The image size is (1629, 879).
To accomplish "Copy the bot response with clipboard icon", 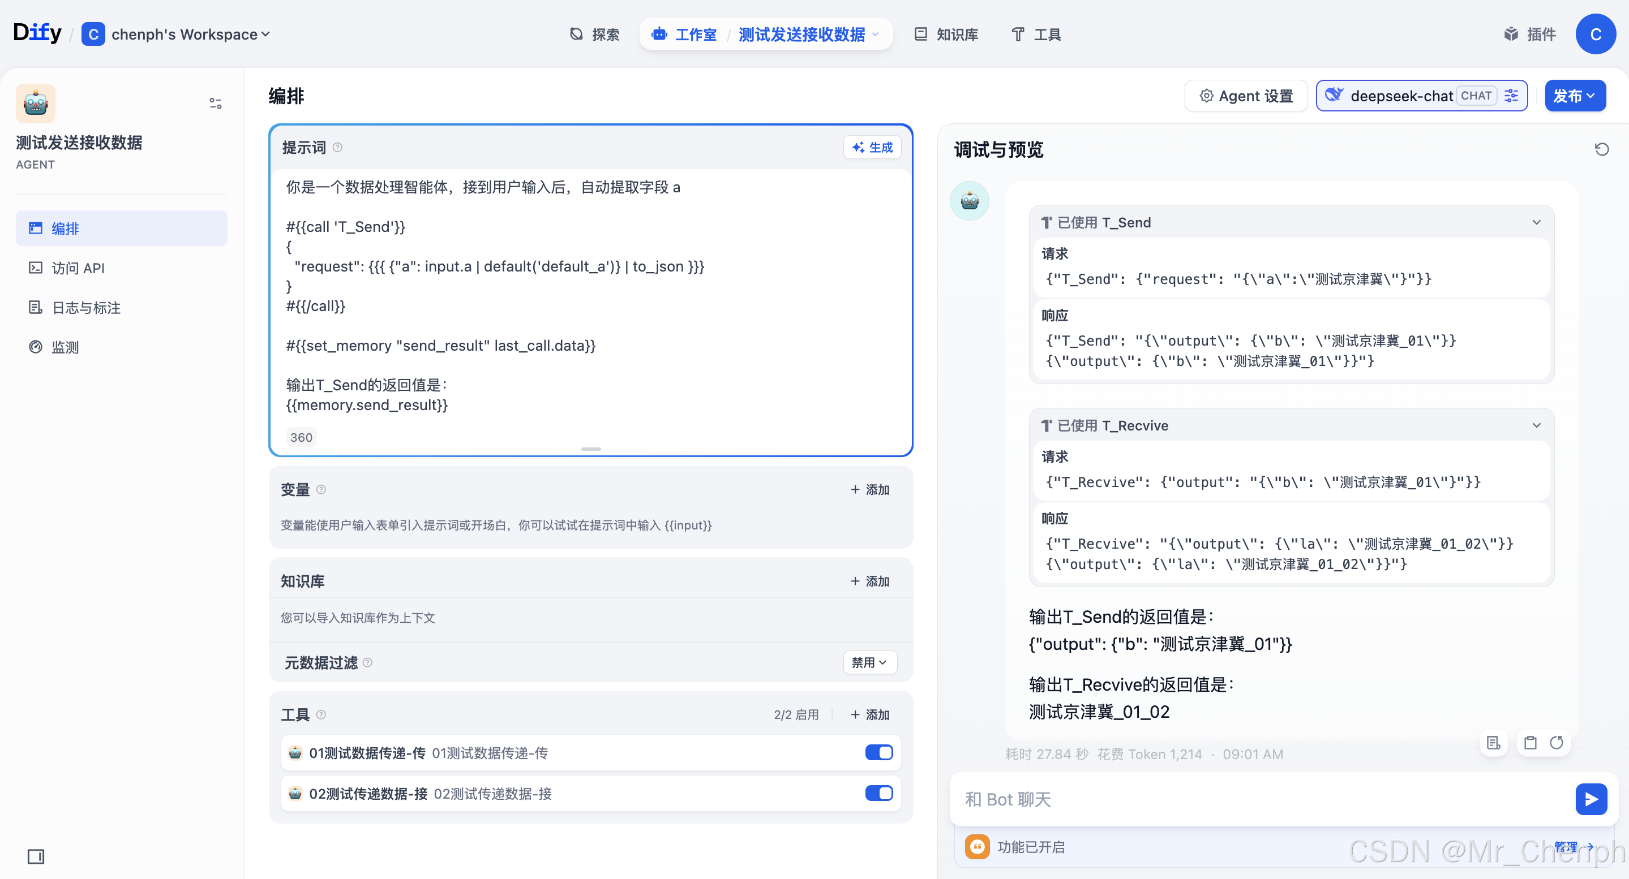I will click(1530, 743).
